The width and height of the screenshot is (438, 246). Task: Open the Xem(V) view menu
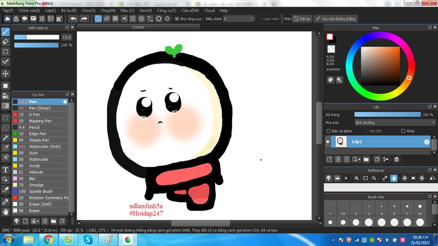145,10
